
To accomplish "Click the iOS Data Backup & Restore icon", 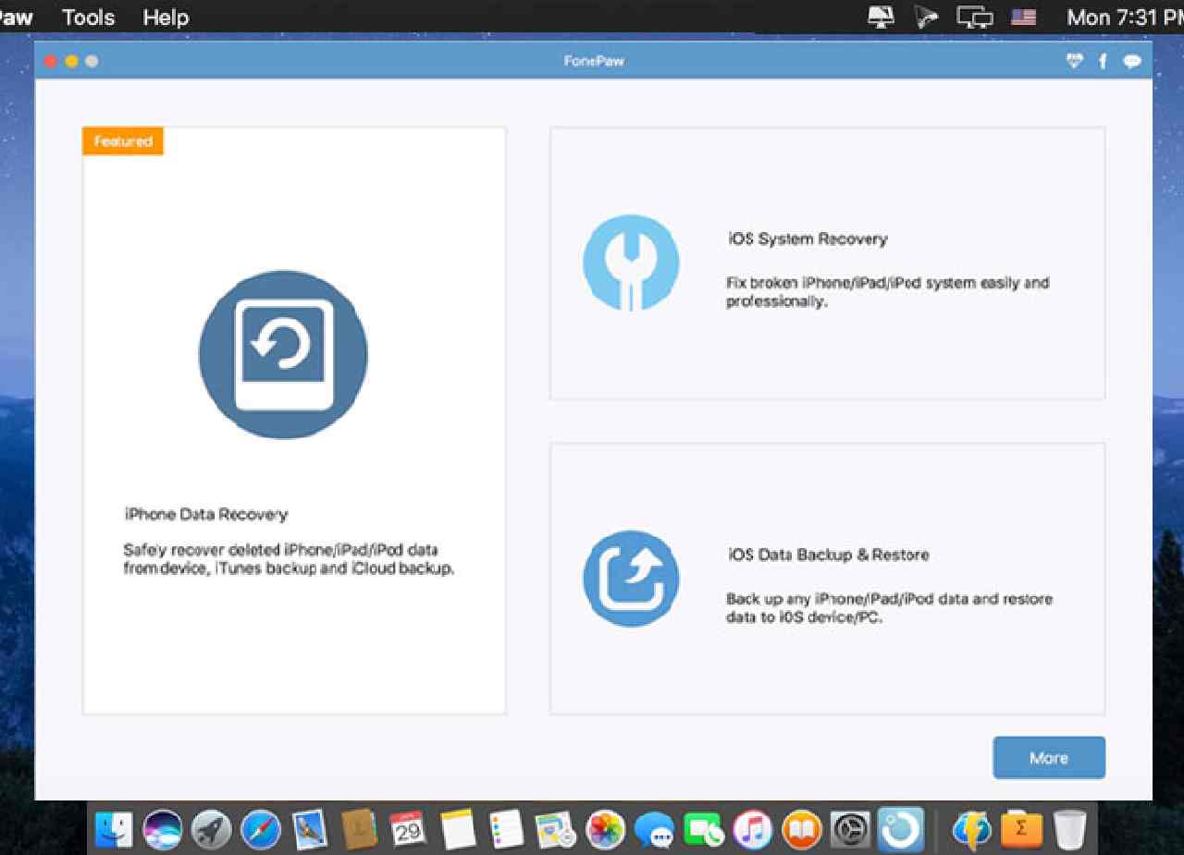I will 631,579.
